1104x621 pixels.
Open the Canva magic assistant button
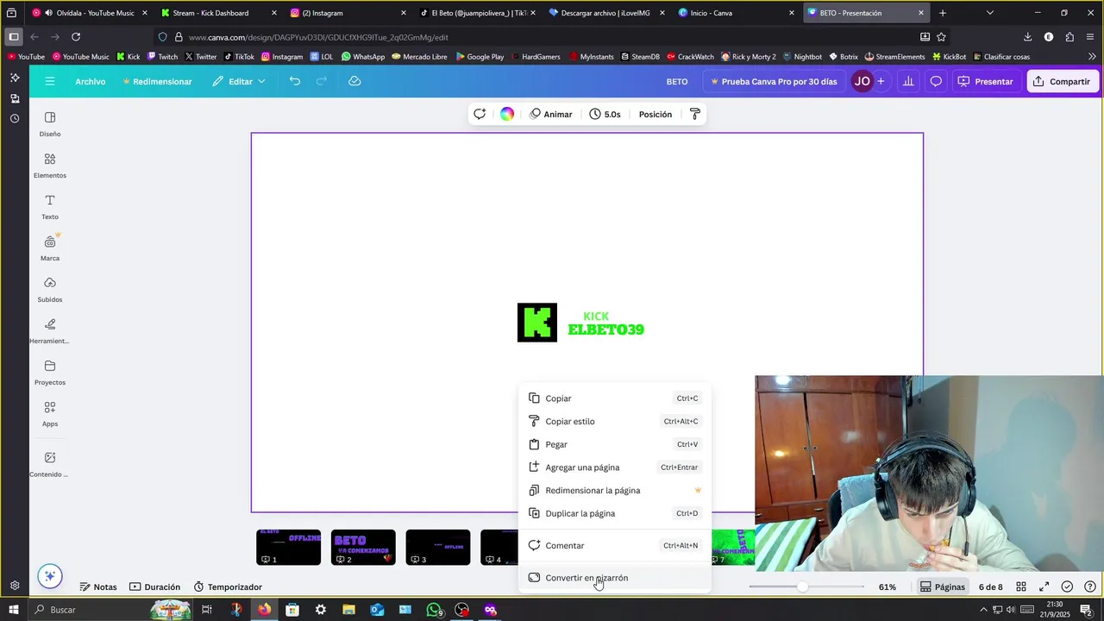tap(50, 576)
